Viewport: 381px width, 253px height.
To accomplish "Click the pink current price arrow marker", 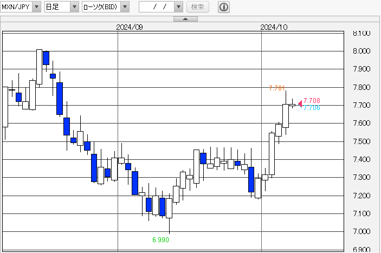I will (300, 103).
